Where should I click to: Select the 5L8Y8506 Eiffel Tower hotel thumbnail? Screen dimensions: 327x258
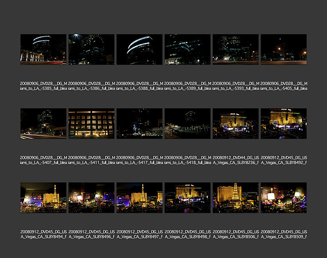[236, 198]
